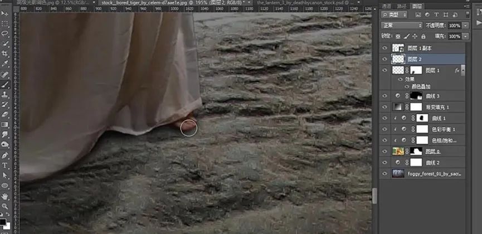
Task: Click the 曲线 3 layer mask thumbnail
Action: click(417, 96)
